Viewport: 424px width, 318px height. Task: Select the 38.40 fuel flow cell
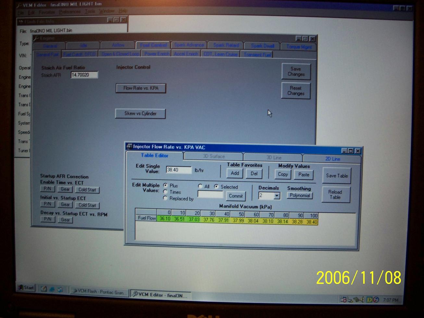pyautogui.click(x=311, y=222)
